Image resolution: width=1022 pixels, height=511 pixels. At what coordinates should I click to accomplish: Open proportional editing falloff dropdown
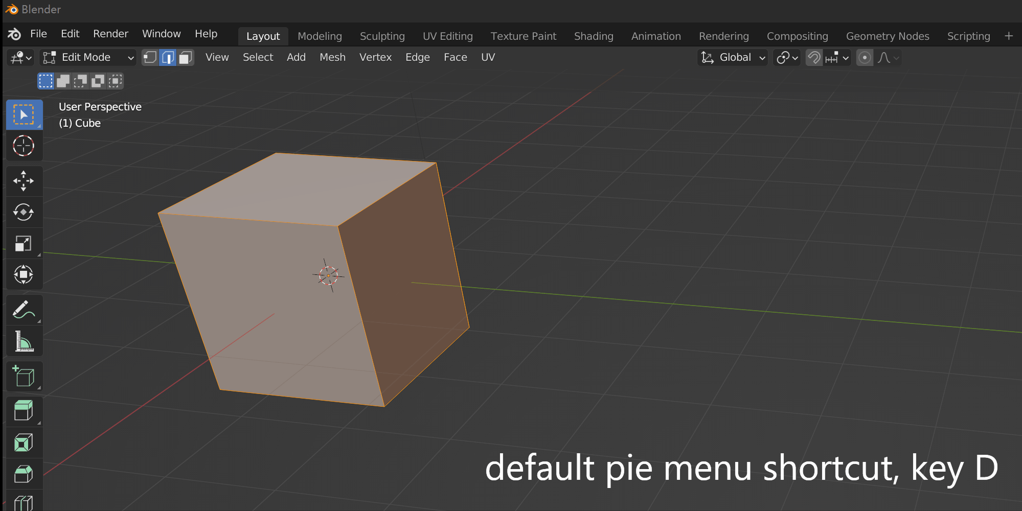[888, 57]
